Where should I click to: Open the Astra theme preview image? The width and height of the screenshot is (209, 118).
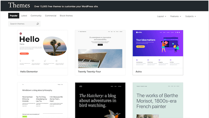(x=158, y=49)
